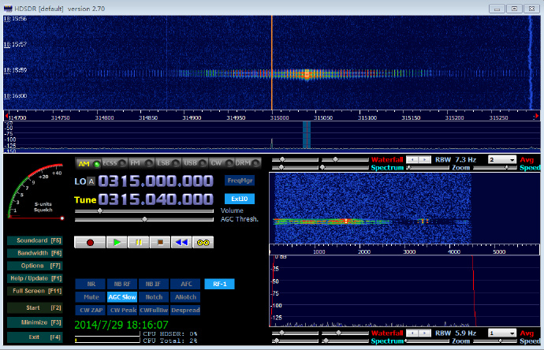Open the upper Avg dropdown showing 2
The width and height of the screenshot is (544, 350).
(x=501, y=159)
